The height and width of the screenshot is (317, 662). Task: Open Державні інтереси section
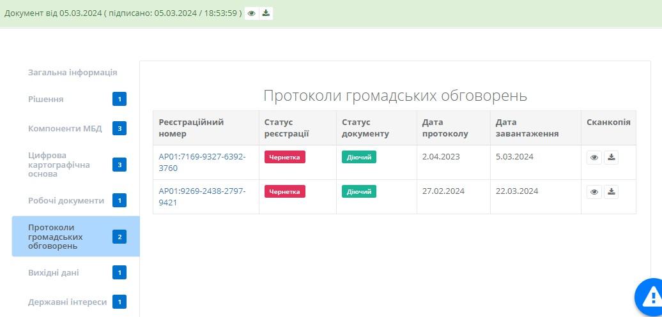67,302
